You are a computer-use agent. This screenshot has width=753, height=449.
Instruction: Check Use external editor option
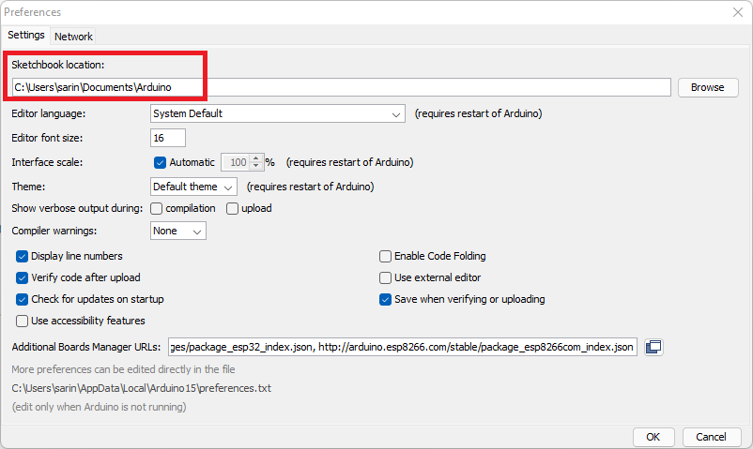pyautogui.click(x=385, y=277)
